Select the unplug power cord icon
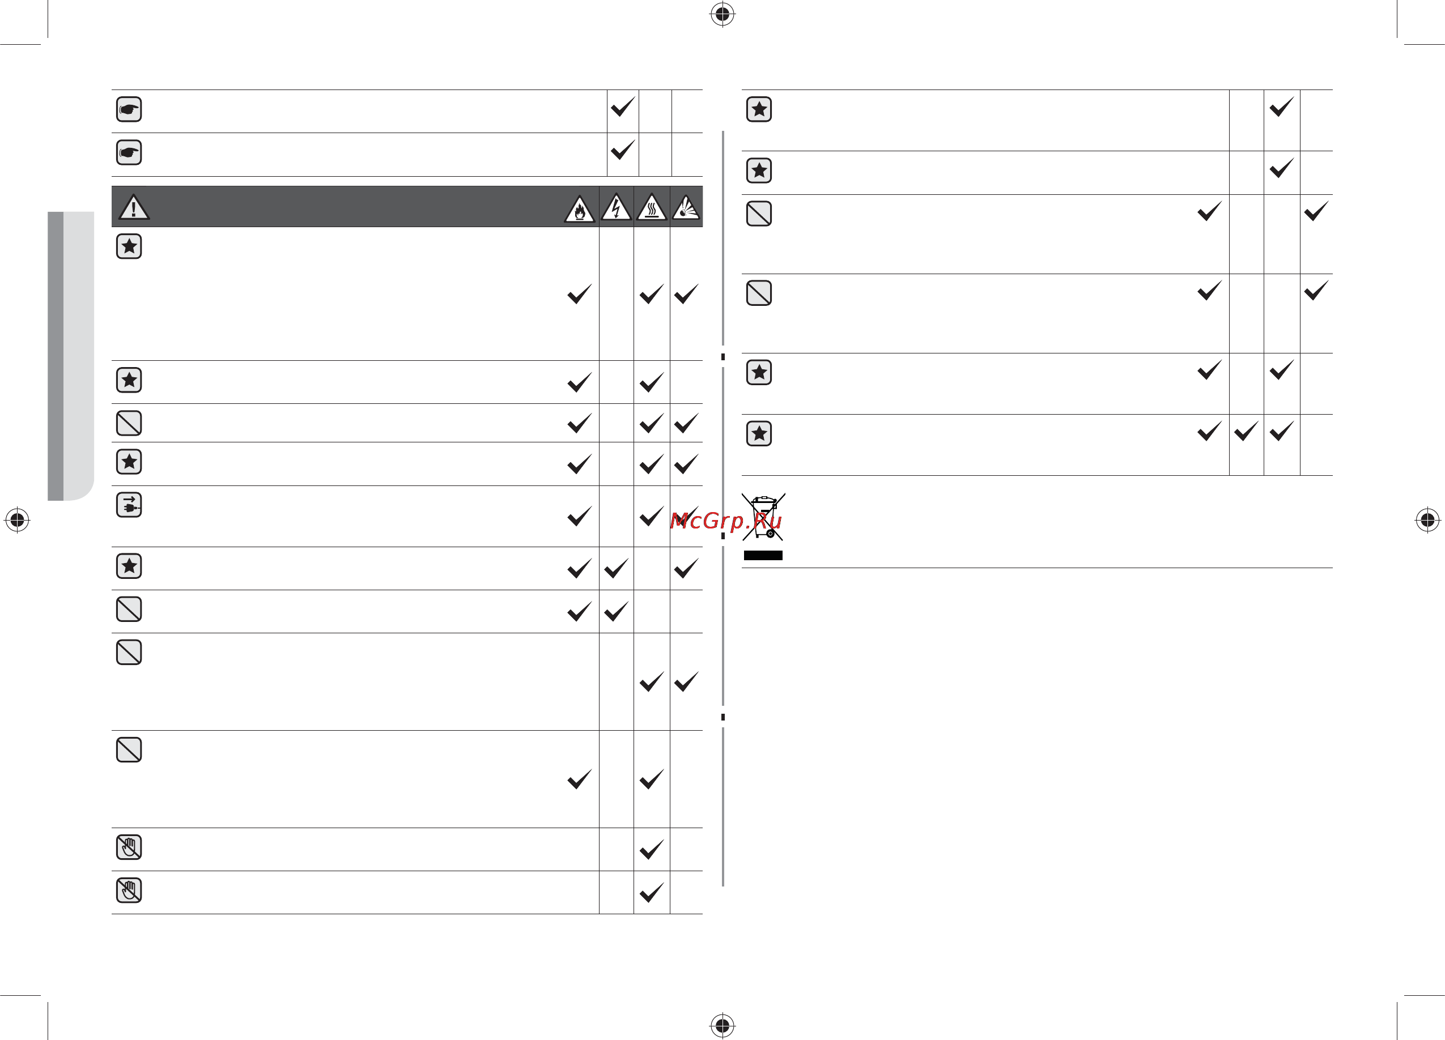1445x1040 pixels. 129,505
